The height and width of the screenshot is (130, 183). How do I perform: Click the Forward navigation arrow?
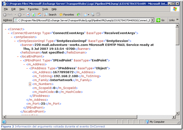pos(20,15)
